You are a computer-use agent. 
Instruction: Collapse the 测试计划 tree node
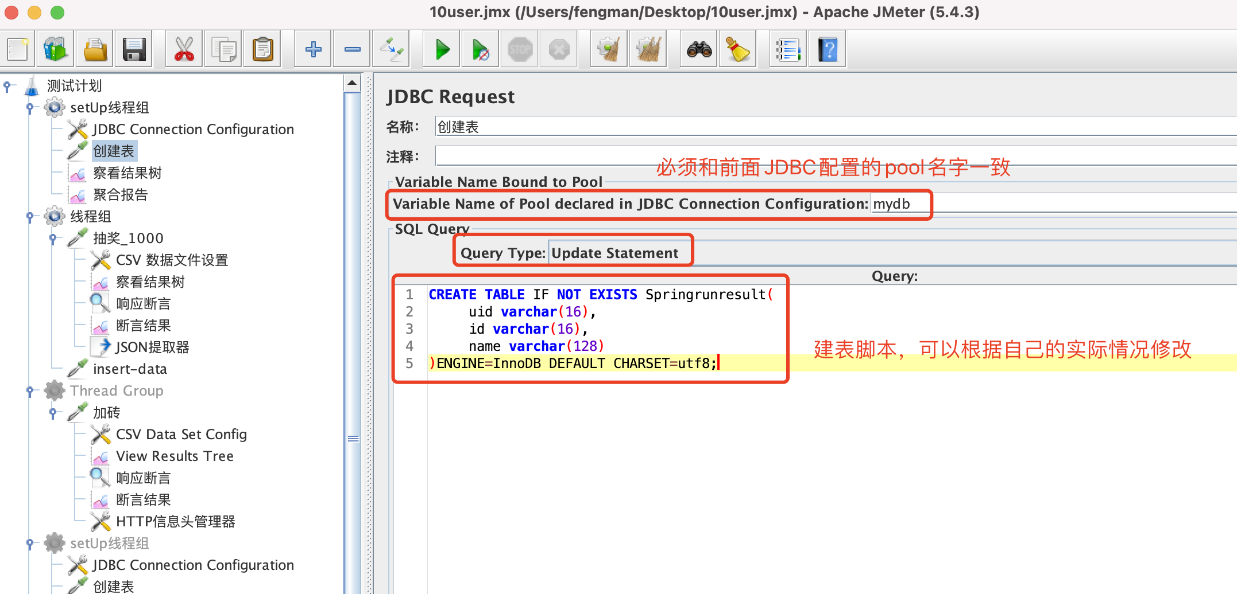(x=7, y=87)
